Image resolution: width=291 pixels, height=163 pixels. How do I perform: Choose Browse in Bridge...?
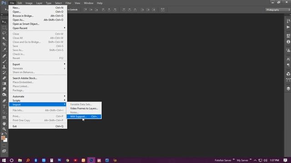click(38, 16)
